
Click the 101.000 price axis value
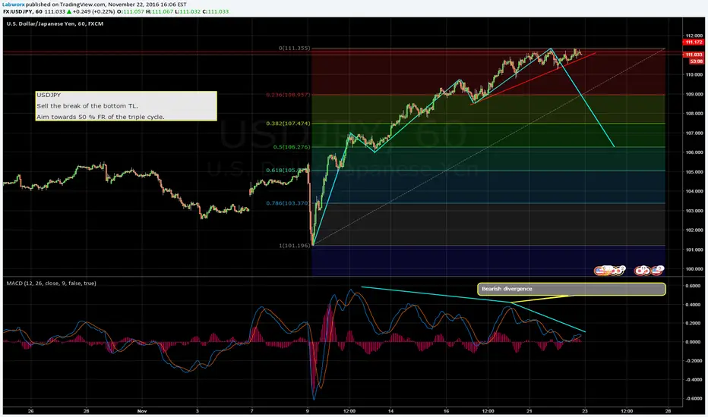point(694,249)
